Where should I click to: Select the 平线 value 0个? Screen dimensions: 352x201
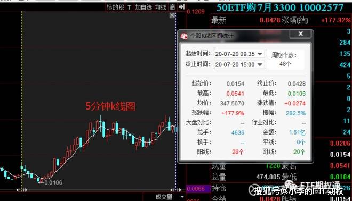[x=301, y=143]
